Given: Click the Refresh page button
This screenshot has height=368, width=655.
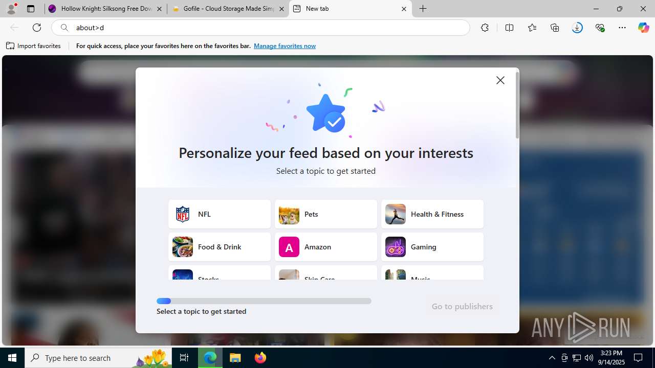Looking at the screenshot, I should click(37, 28).
